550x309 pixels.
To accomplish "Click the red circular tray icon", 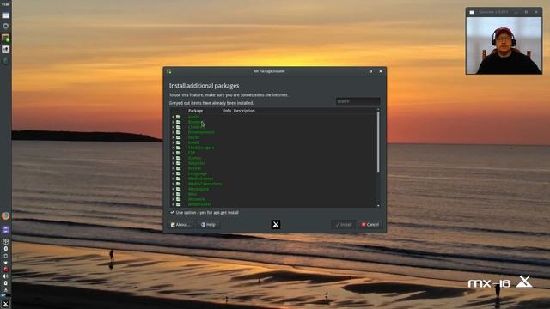I will [5, 270].
